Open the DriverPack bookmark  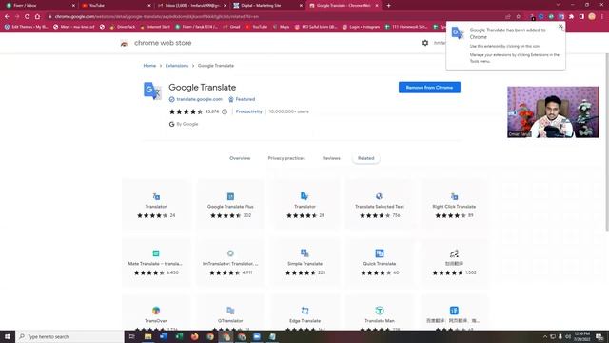(123, 27)
